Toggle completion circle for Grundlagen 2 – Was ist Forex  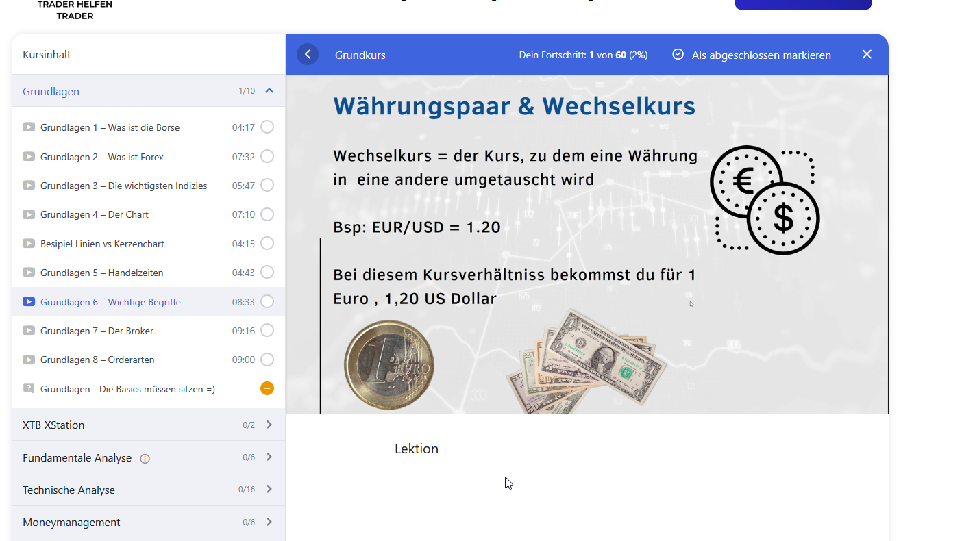pyautogui.click(x=267, y=157)
